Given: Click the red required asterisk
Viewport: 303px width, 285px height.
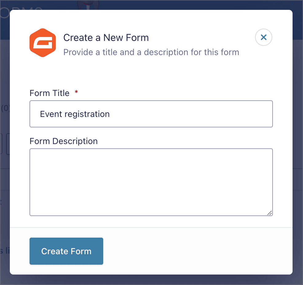Looking at the screenshot, I should click(76, 93).
